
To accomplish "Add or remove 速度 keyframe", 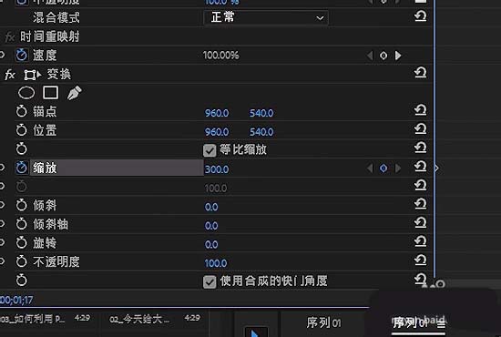I will (x=383, y=56).
